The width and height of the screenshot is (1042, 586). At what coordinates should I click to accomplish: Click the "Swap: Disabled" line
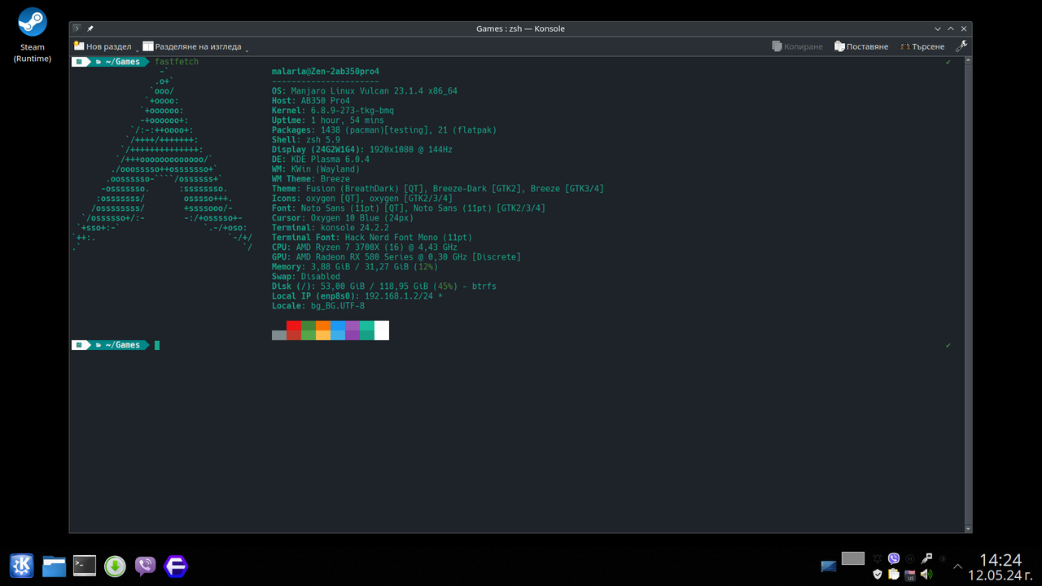pos(306,277)
